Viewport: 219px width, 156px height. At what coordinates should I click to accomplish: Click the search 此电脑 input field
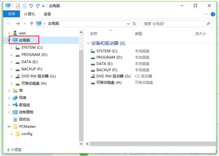point(177,24)
